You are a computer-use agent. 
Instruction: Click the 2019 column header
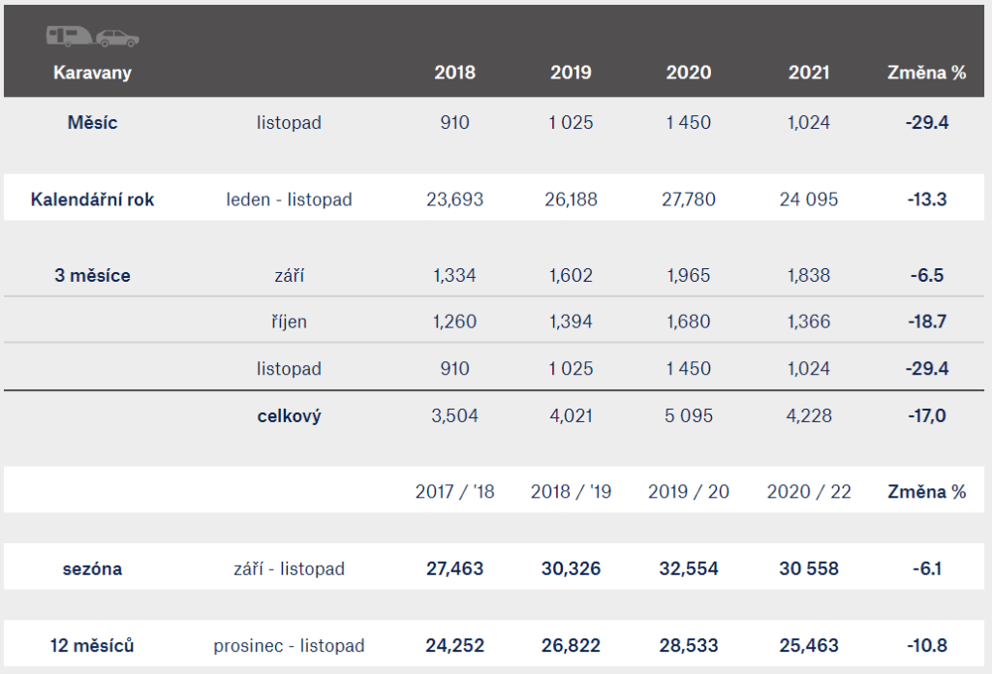(x=572, y=73)
